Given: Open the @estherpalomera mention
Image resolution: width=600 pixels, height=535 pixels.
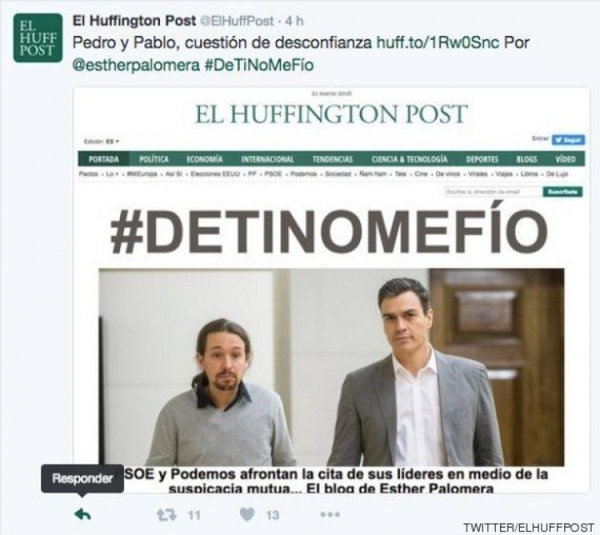Looking at the screenshot, I should (x=136, y=66).
